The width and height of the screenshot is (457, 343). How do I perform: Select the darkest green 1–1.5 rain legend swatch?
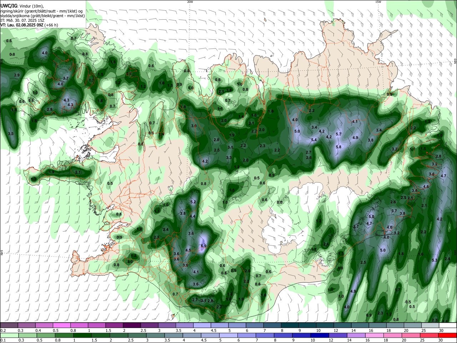click(82, 335)
